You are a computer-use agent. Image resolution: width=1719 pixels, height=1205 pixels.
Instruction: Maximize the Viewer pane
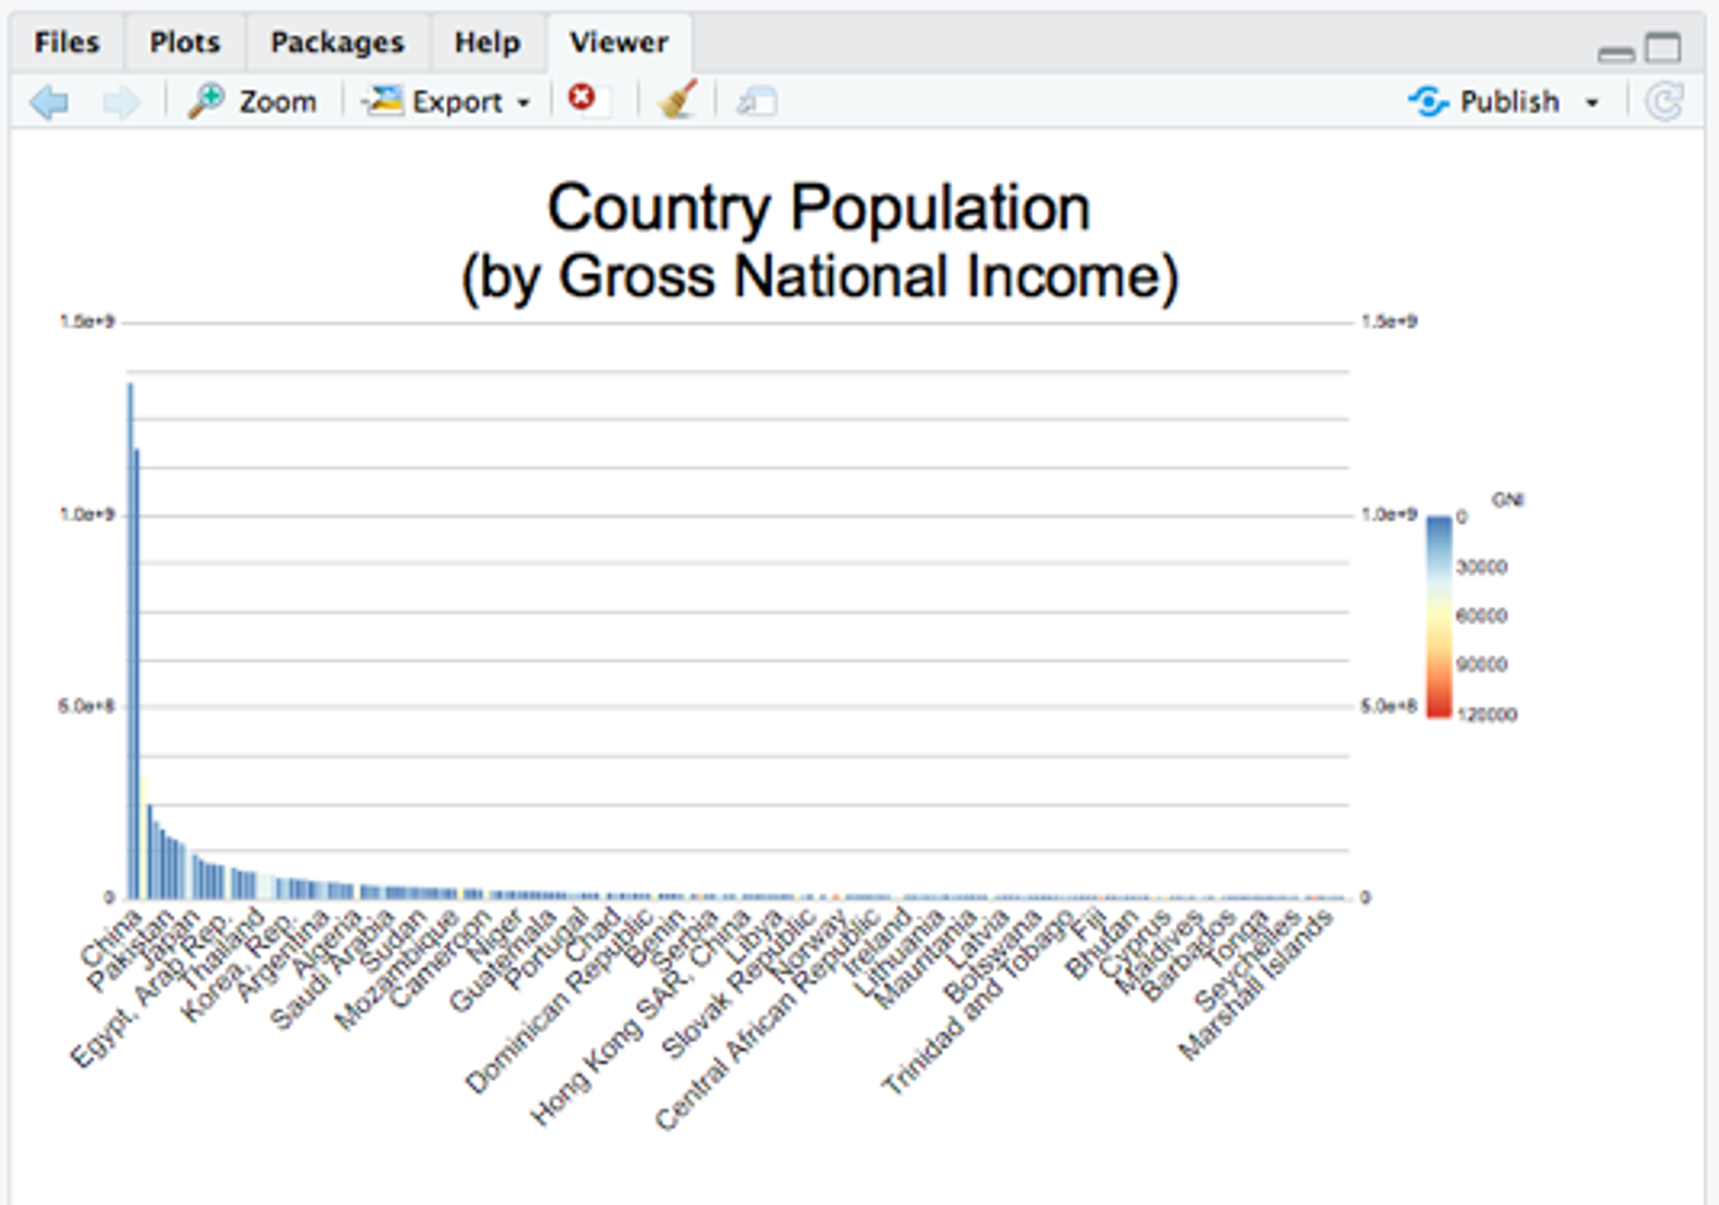(x=1663, y=47)
